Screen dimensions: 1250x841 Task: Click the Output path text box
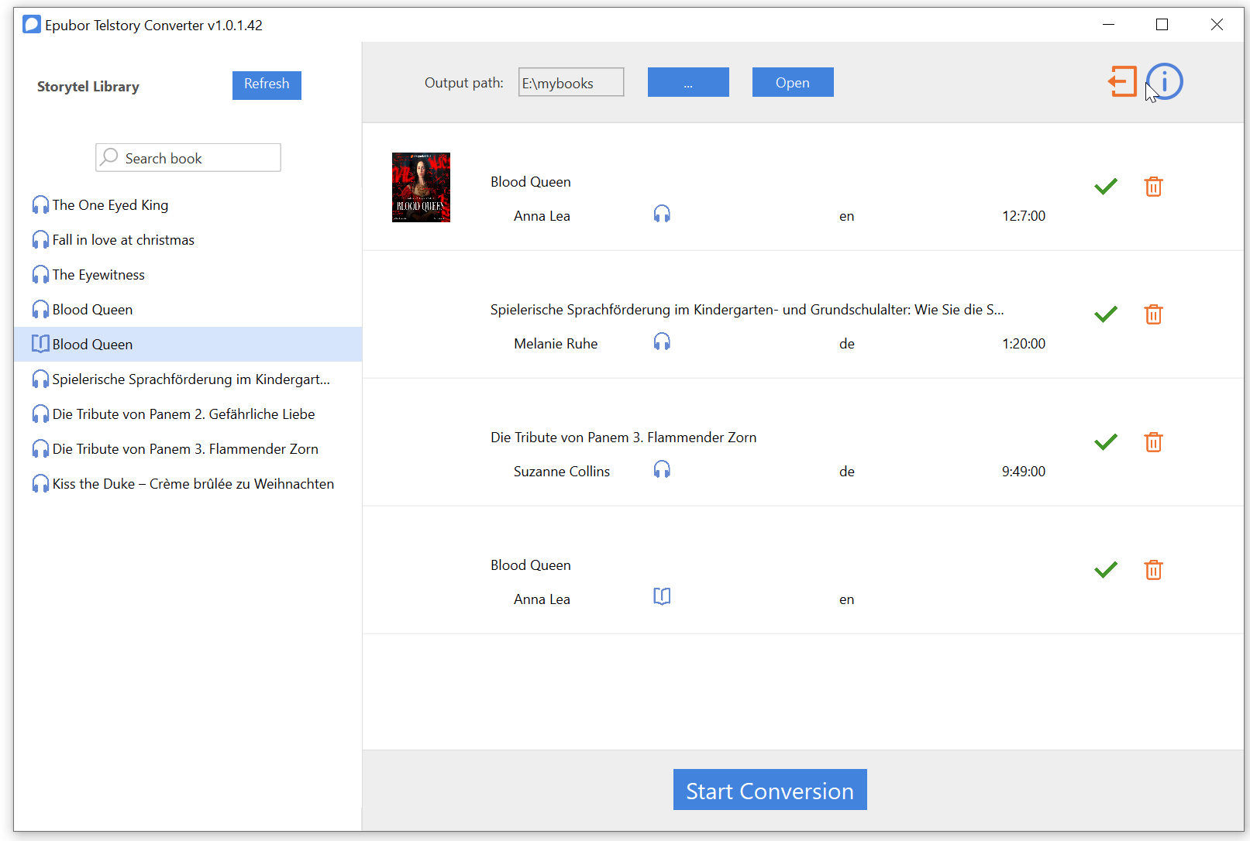coord(571,82)
